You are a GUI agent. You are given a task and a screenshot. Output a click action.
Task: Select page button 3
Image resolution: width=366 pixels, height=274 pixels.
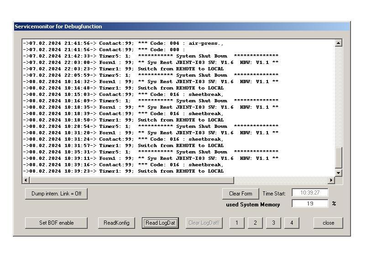[x=273, y=223]
